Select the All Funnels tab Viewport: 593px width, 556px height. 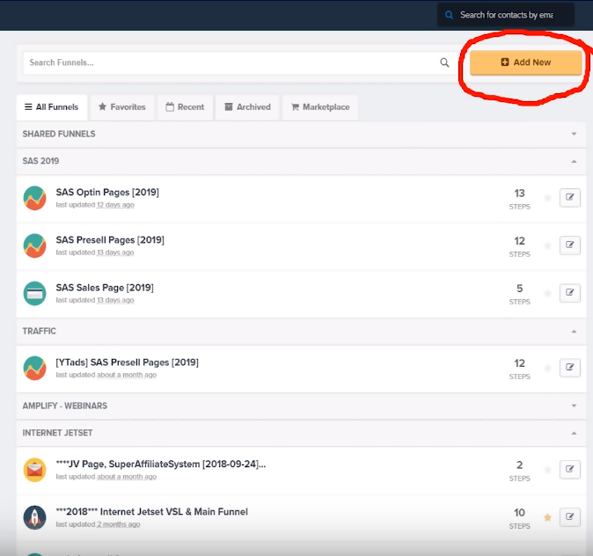pos(52,107)
